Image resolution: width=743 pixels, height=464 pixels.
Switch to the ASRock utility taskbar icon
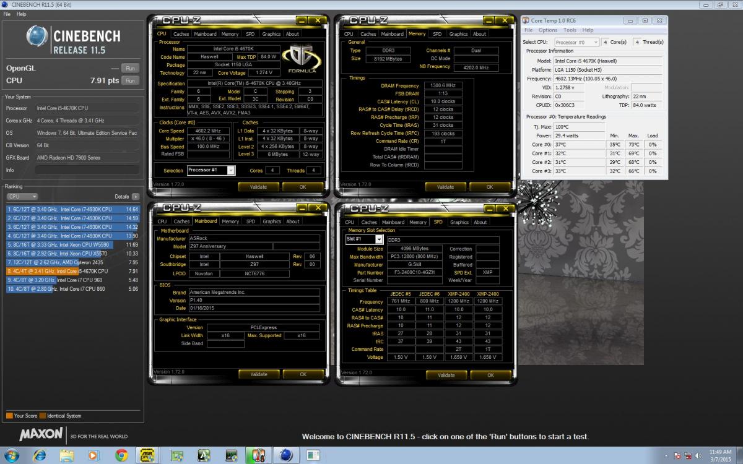(149, 455)
